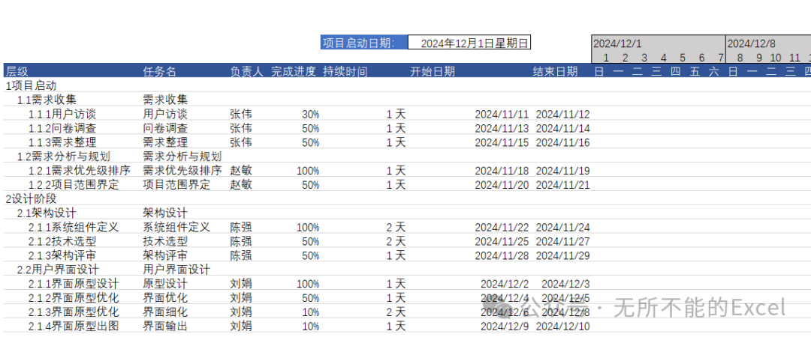The height and width of the screenshot is (340, 811).
Task: Click 赵敏 in the 项目范围界定 row
Action: tap(240, 185)
